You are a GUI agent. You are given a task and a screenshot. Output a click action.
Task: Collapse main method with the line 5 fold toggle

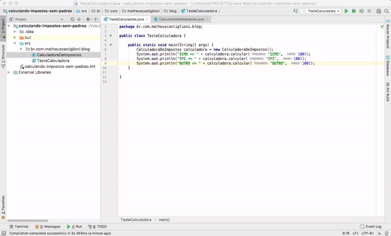(118, 45)
